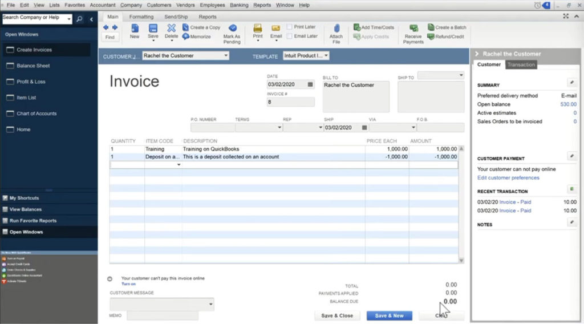Click the Memorize icon
The width and height of the screenshot is (584, 324).
186,37
